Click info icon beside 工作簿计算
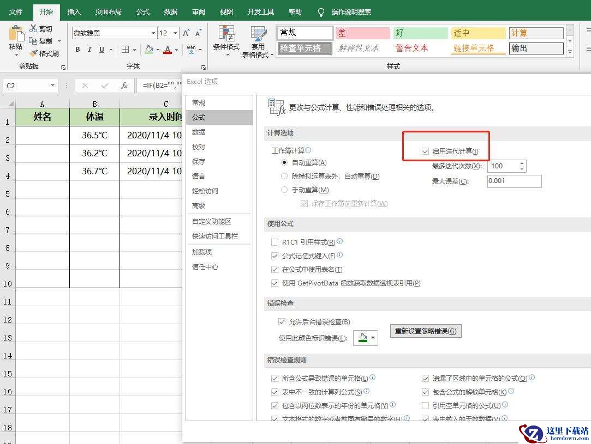 click(x=308, y=150)
